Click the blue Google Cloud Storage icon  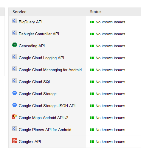click(x=15, y=93)
